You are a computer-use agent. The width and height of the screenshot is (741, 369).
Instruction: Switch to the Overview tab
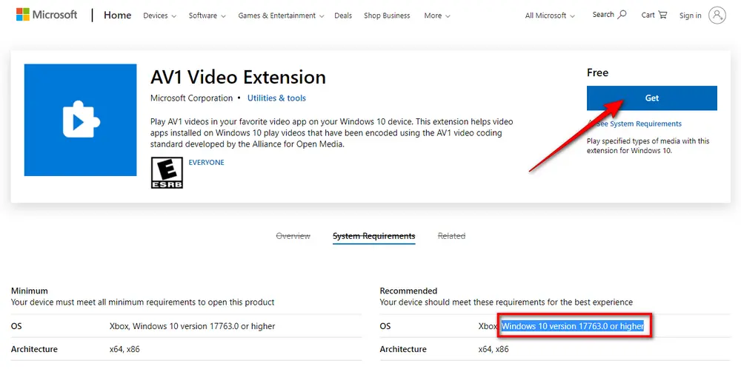tap(293, 236)
